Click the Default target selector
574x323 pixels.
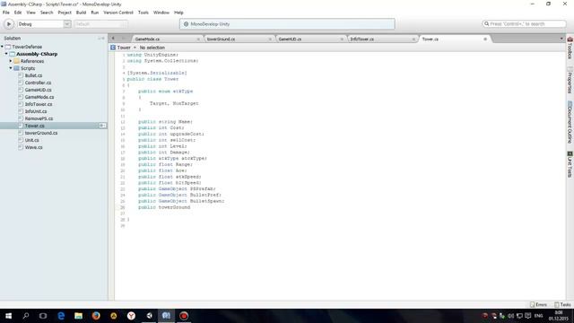[x=100, y=24]
